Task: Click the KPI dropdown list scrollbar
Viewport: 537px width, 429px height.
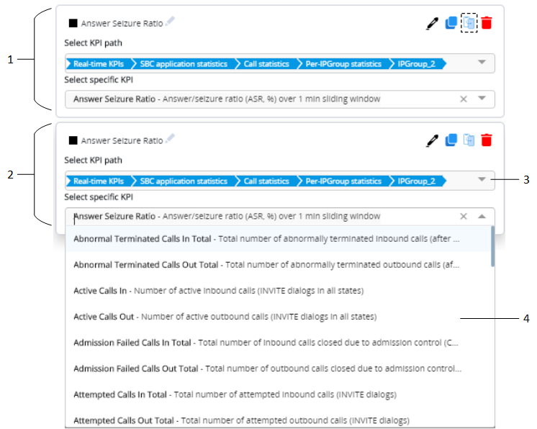Action: [492, 247]
